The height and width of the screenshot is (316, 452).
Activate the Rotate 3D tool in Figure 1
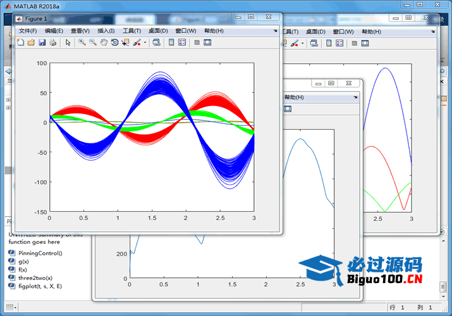pos(114,42)
